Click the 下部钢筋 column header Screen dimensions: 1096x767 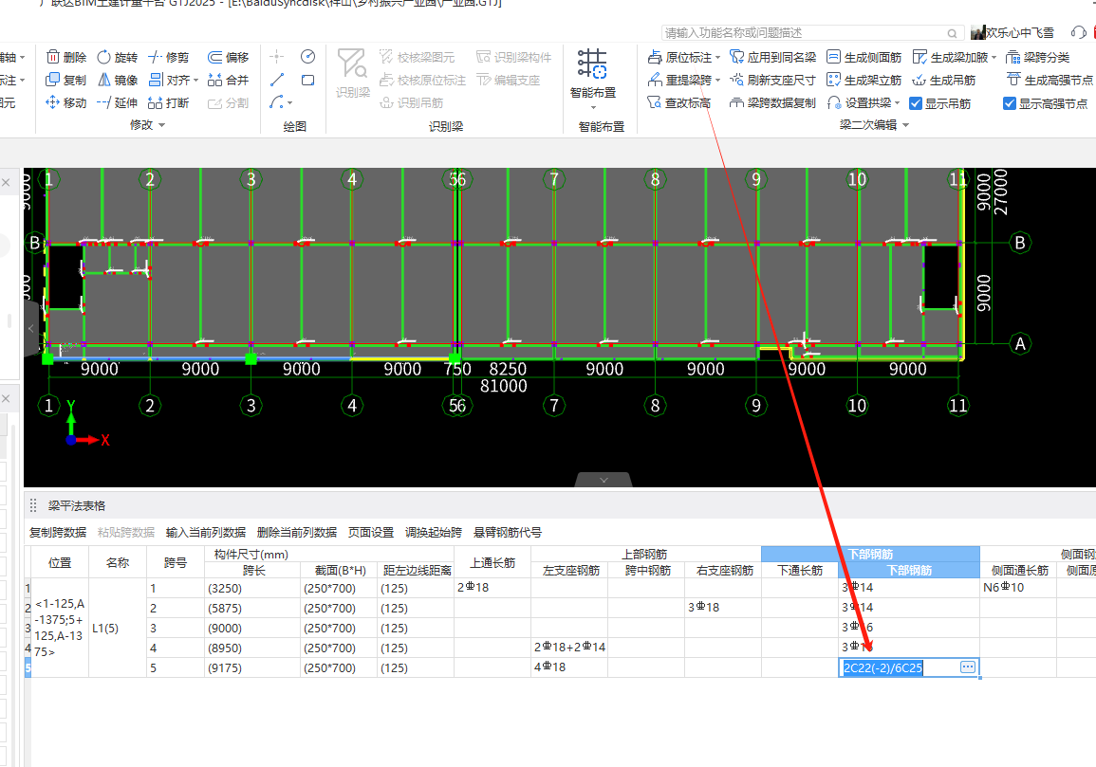(x=909, y=570)
